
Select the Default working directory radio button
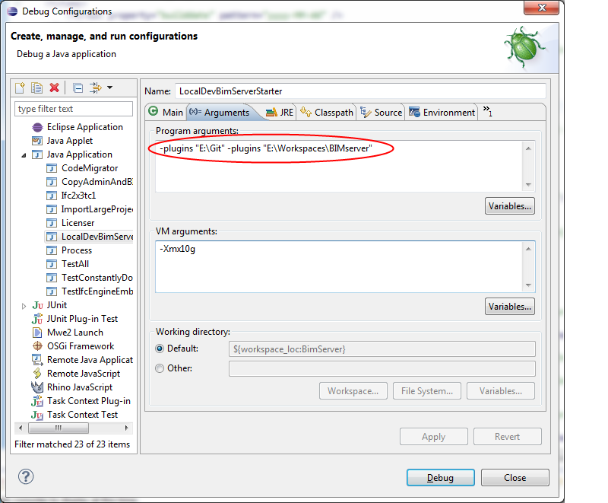[160, 349]
